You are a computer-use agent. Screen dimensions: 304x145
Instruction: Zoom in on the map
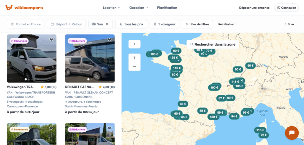134,58
